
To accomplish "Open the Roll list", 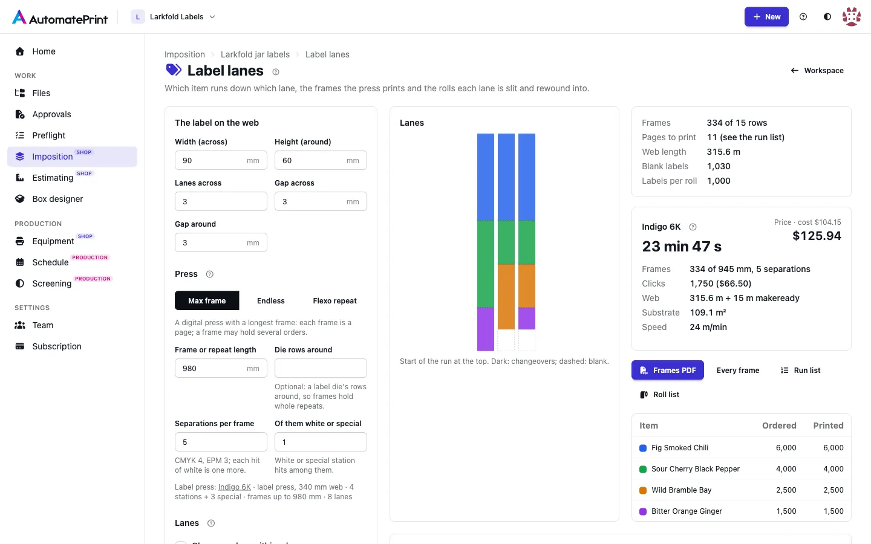I will (660, 395).
